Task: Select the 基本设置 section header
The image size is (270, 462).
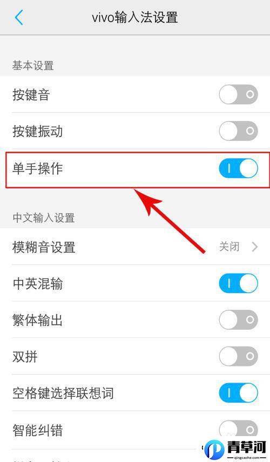Action: pos(33,65)
